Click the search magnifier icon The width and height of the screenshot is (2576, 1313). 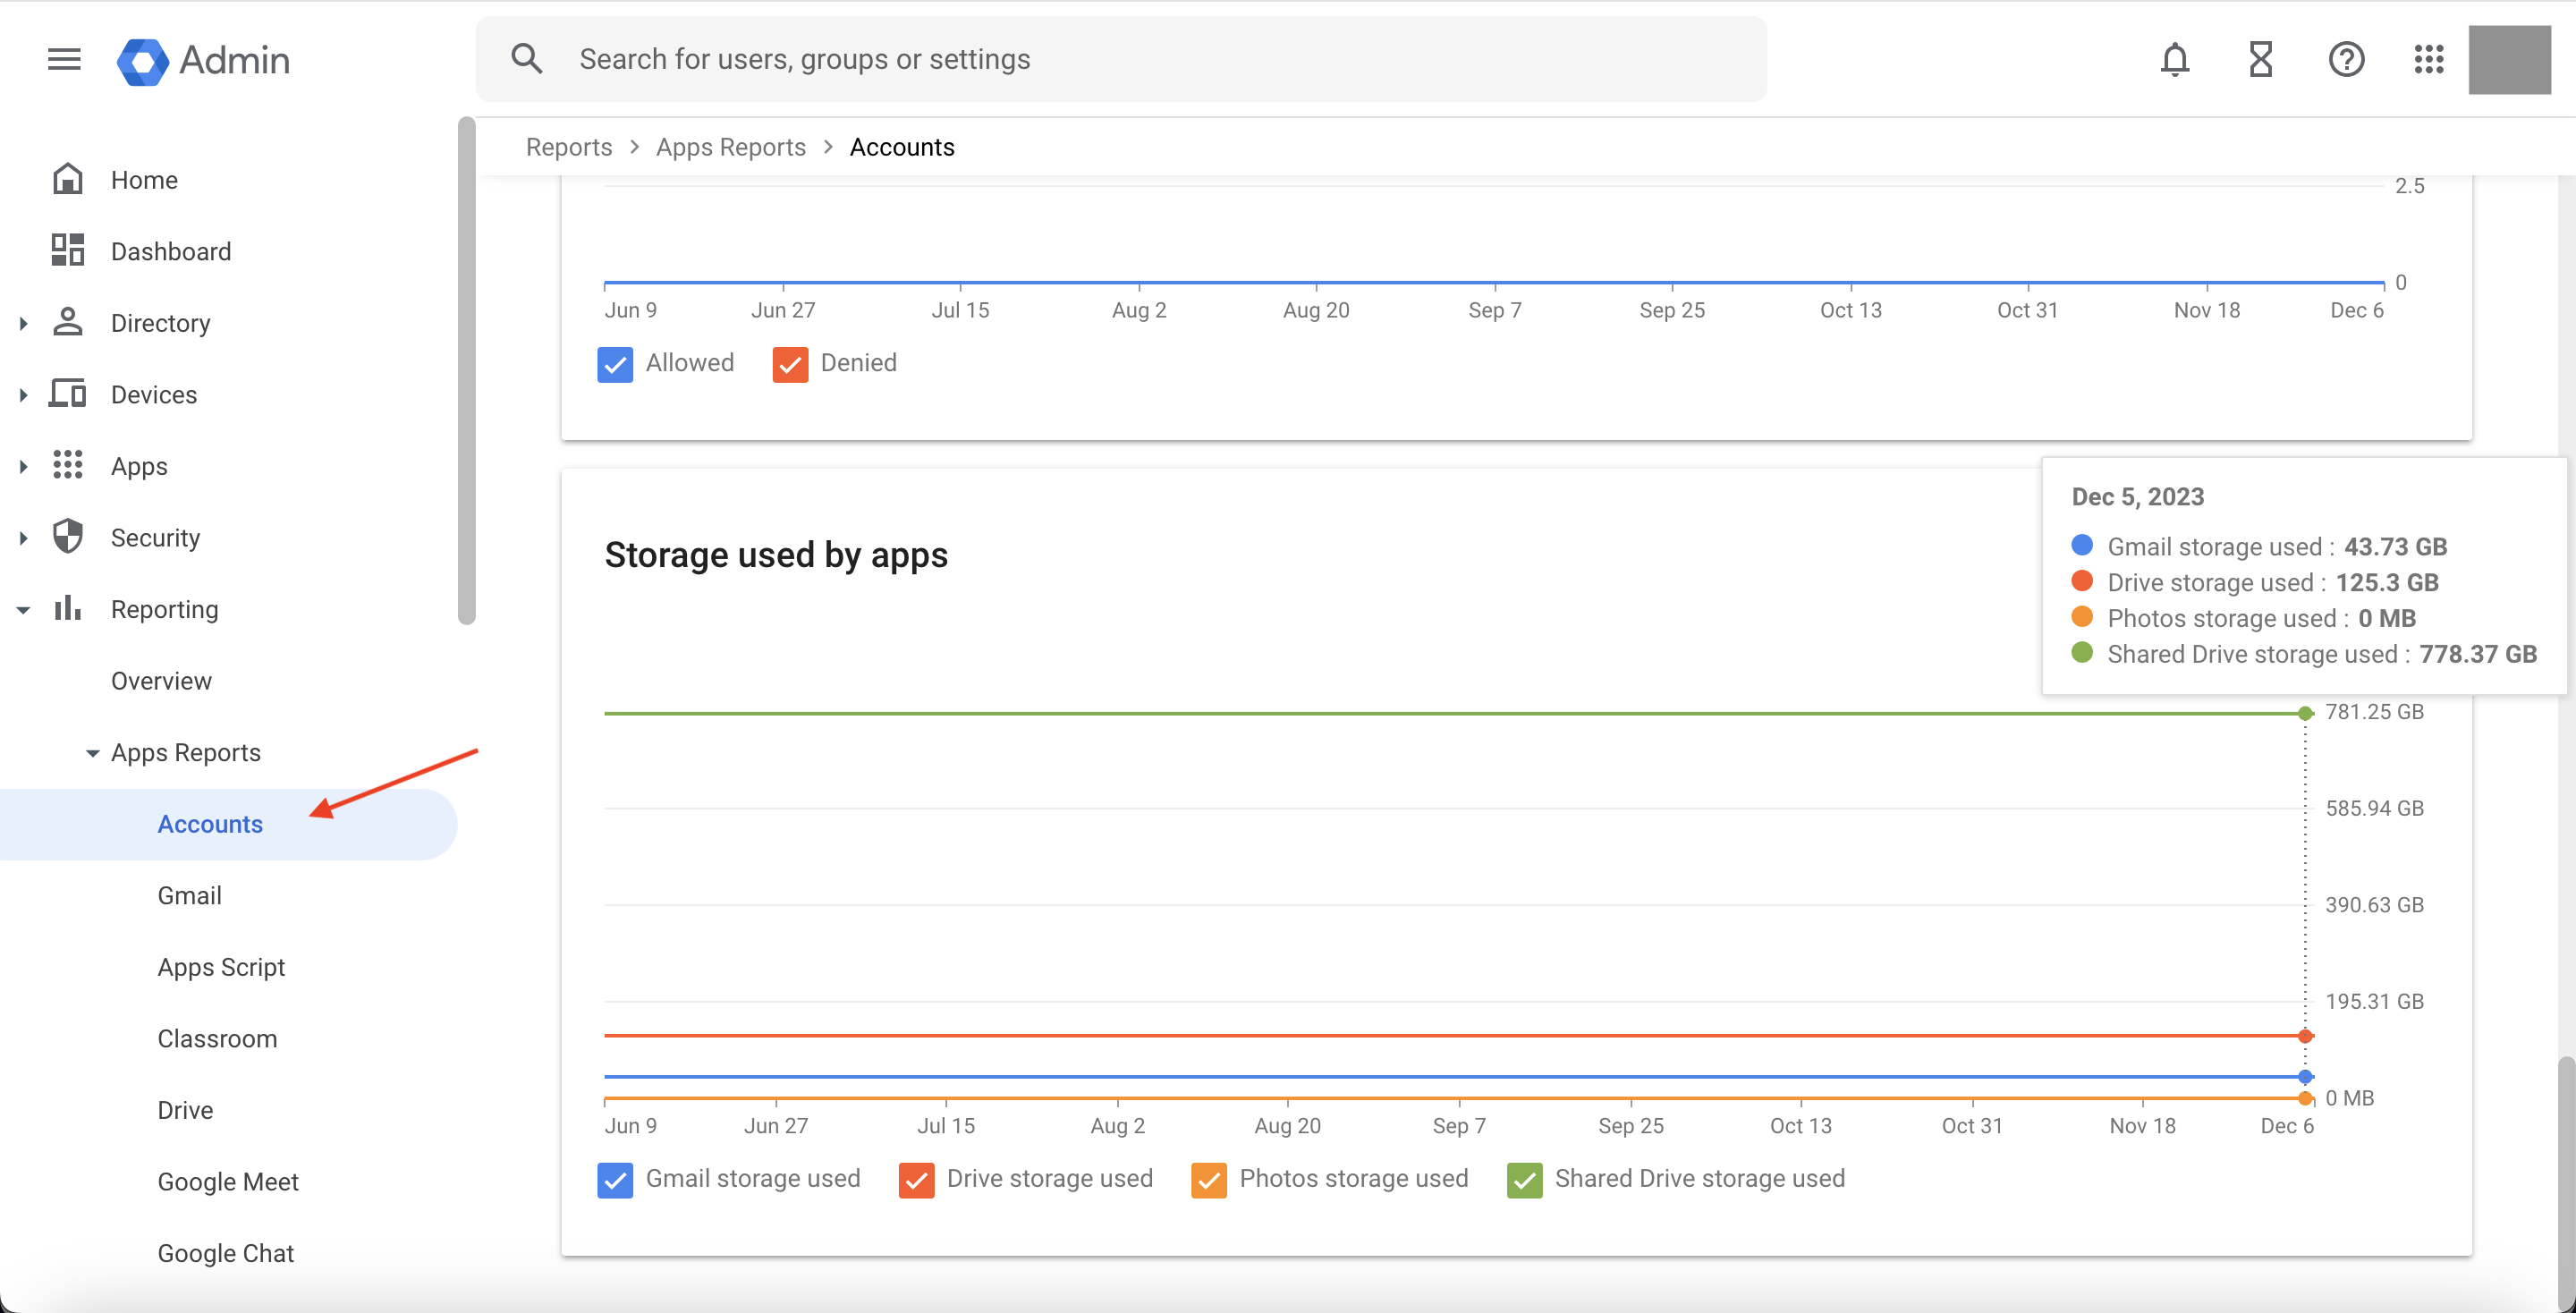(x=526, y=58)
